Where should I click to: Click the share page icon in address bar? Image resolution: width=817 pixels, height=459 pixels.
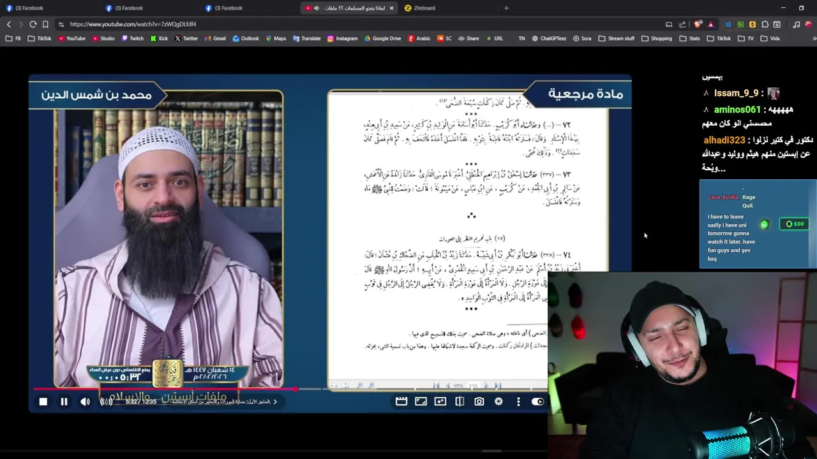[x=682, y=24]
